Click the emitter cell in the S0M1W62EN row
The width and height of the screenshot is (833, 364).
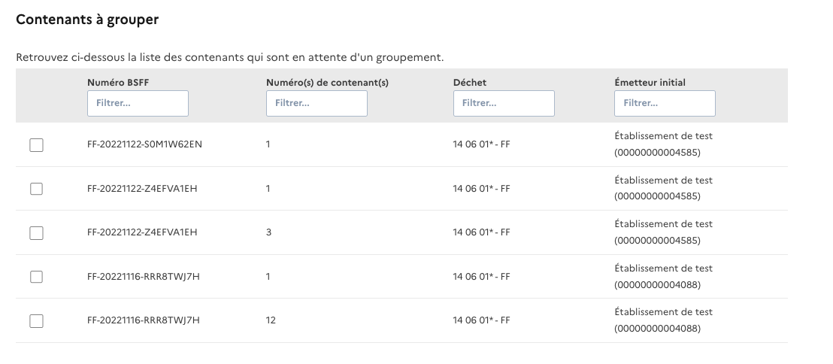(x=663, y=145)
